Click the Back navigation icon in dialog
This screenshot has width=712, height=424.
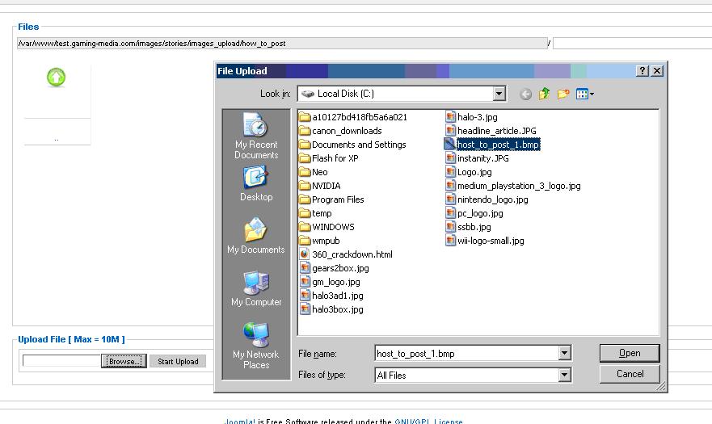pyautogui.click(x=525, y=94)
